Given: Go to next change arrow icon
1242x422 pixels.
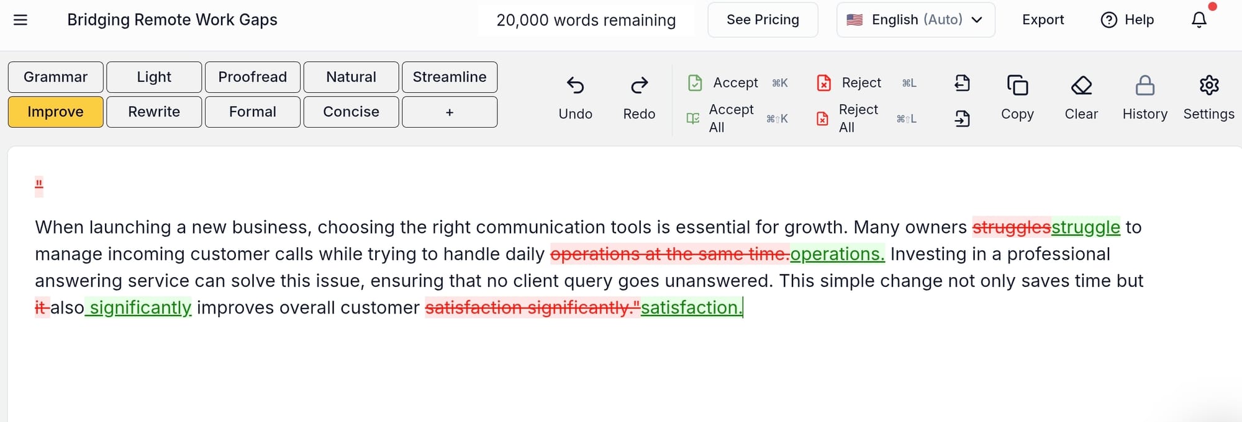Looking at the screenshot, I should (x=962, y=118).
